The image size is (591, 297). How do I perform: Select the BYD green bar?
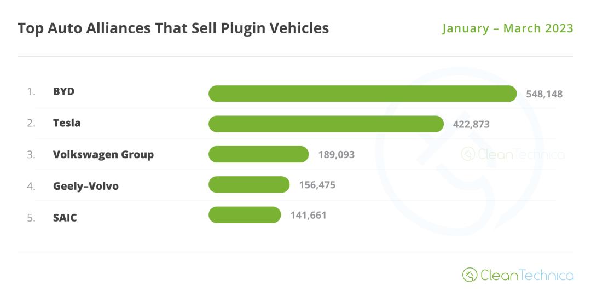362,94
